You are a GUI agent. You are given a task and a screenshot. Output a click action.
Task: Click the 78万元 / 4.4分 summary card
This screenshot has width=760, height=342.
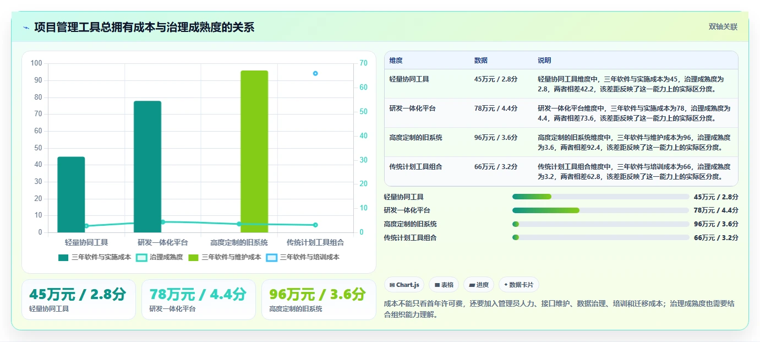(x=199, y=300)
